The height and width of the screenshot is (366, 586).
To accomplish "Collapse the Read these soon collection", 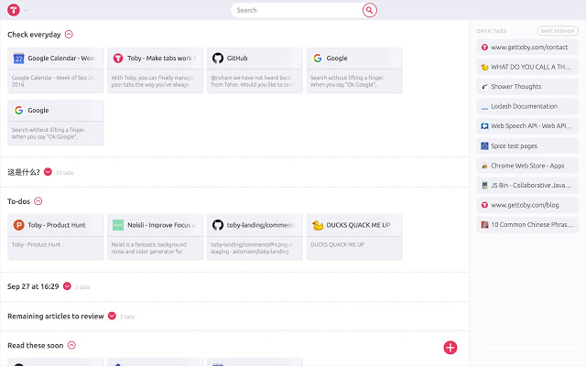I will [x=71, y=346].
